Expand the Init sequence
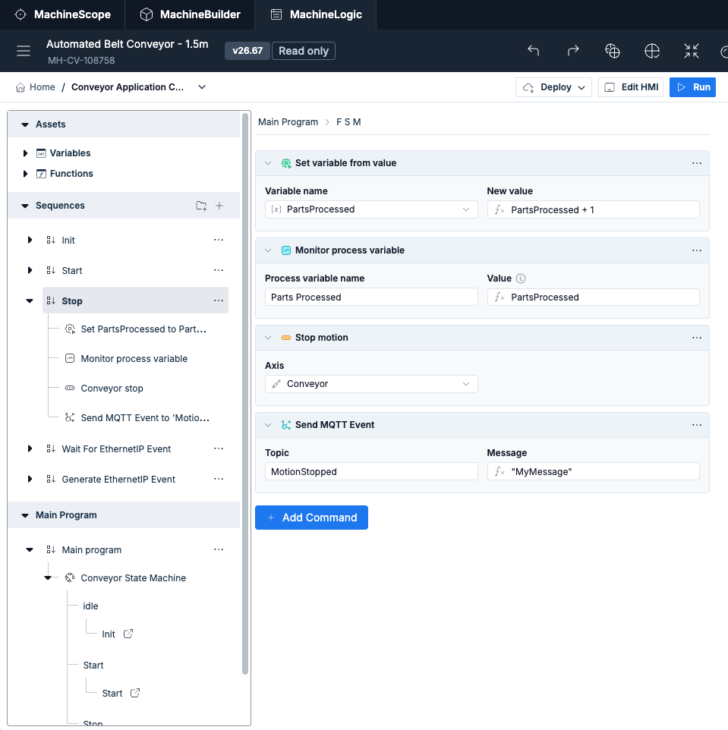 click(x=30, y=240)
